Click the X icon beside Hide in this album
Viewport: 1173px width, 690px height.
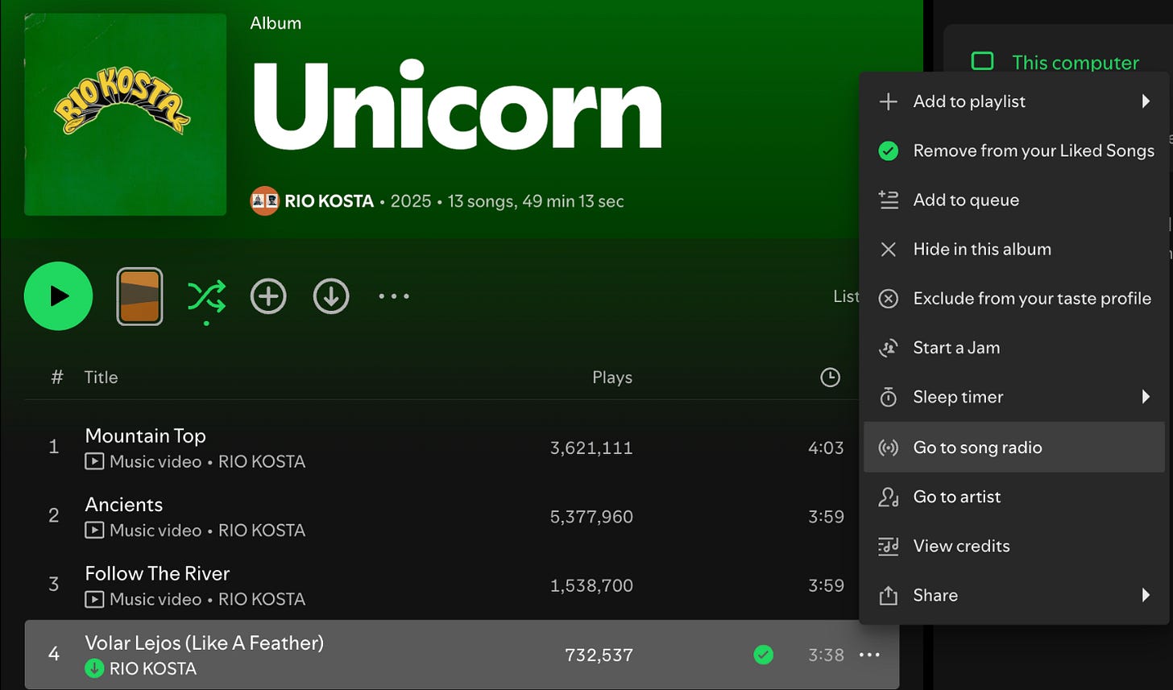[x=888, y=250]
